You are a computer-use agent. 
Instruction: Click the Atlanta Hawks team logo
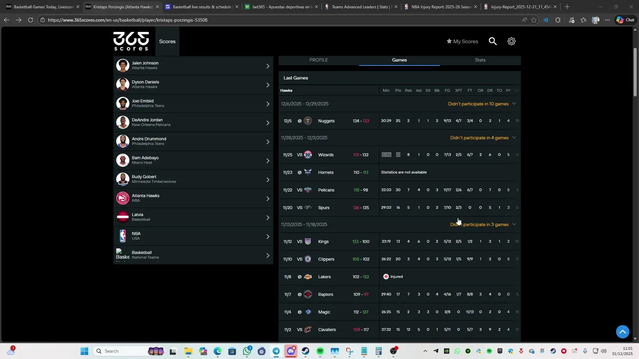point(123,198)
